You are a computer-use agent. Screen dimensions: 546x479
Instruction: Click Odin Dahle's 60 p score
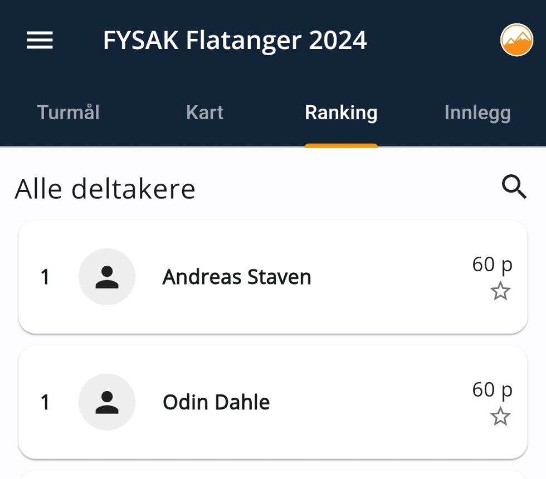click(x=492, y=389)
